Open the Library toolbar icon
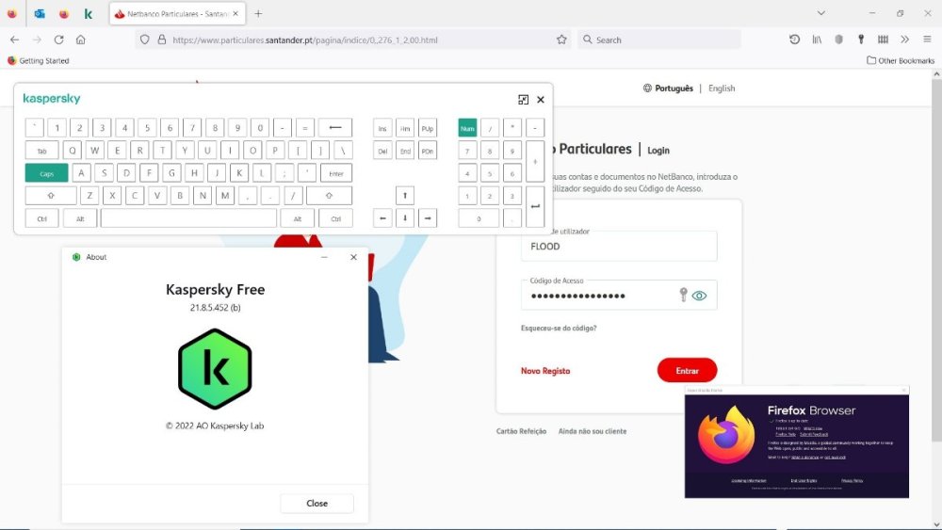Screen dimensions: 942x530 [x=817, y=40]
